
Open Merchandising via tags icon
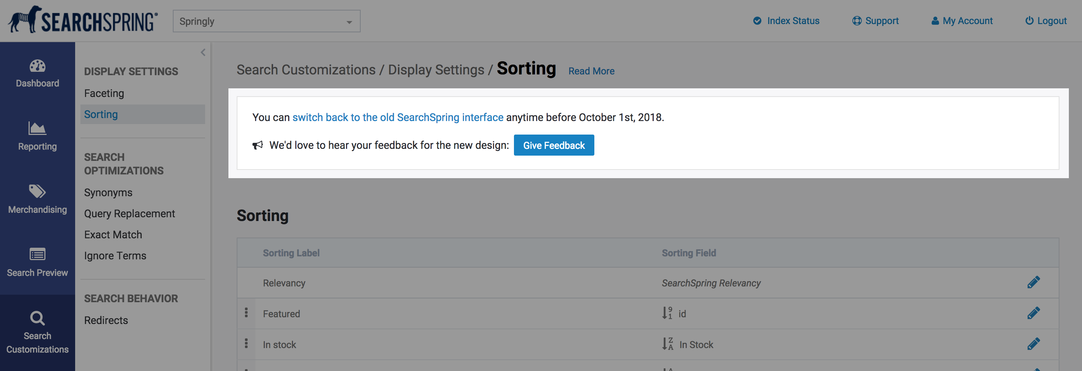[38, 191]
